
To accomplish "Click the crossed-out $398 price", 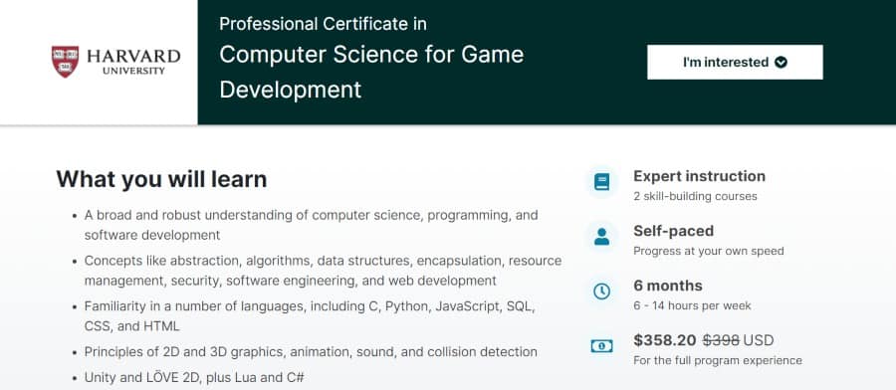I will [x=721, y=340].
